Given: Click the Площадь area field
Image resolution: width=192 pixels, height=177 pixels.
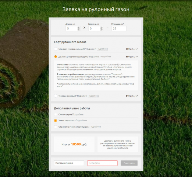Looking at the screenshot, I should 119,28.
